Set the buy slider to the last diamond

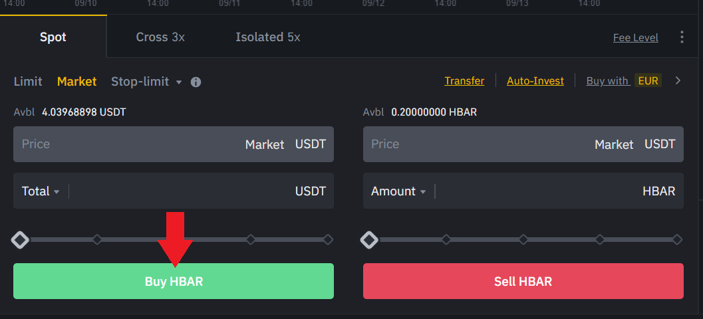coord(328,239)
